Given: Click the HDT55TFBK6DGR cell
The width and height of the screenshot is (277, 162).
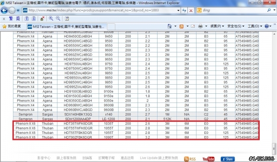Looking at the screenshot, I should (x=78, y=133).
